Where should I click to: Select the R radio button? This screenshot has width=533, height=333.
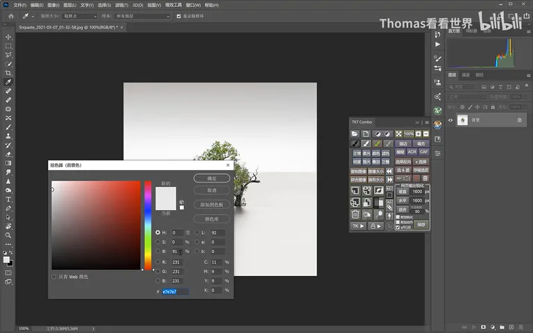(x=158, y=262)
